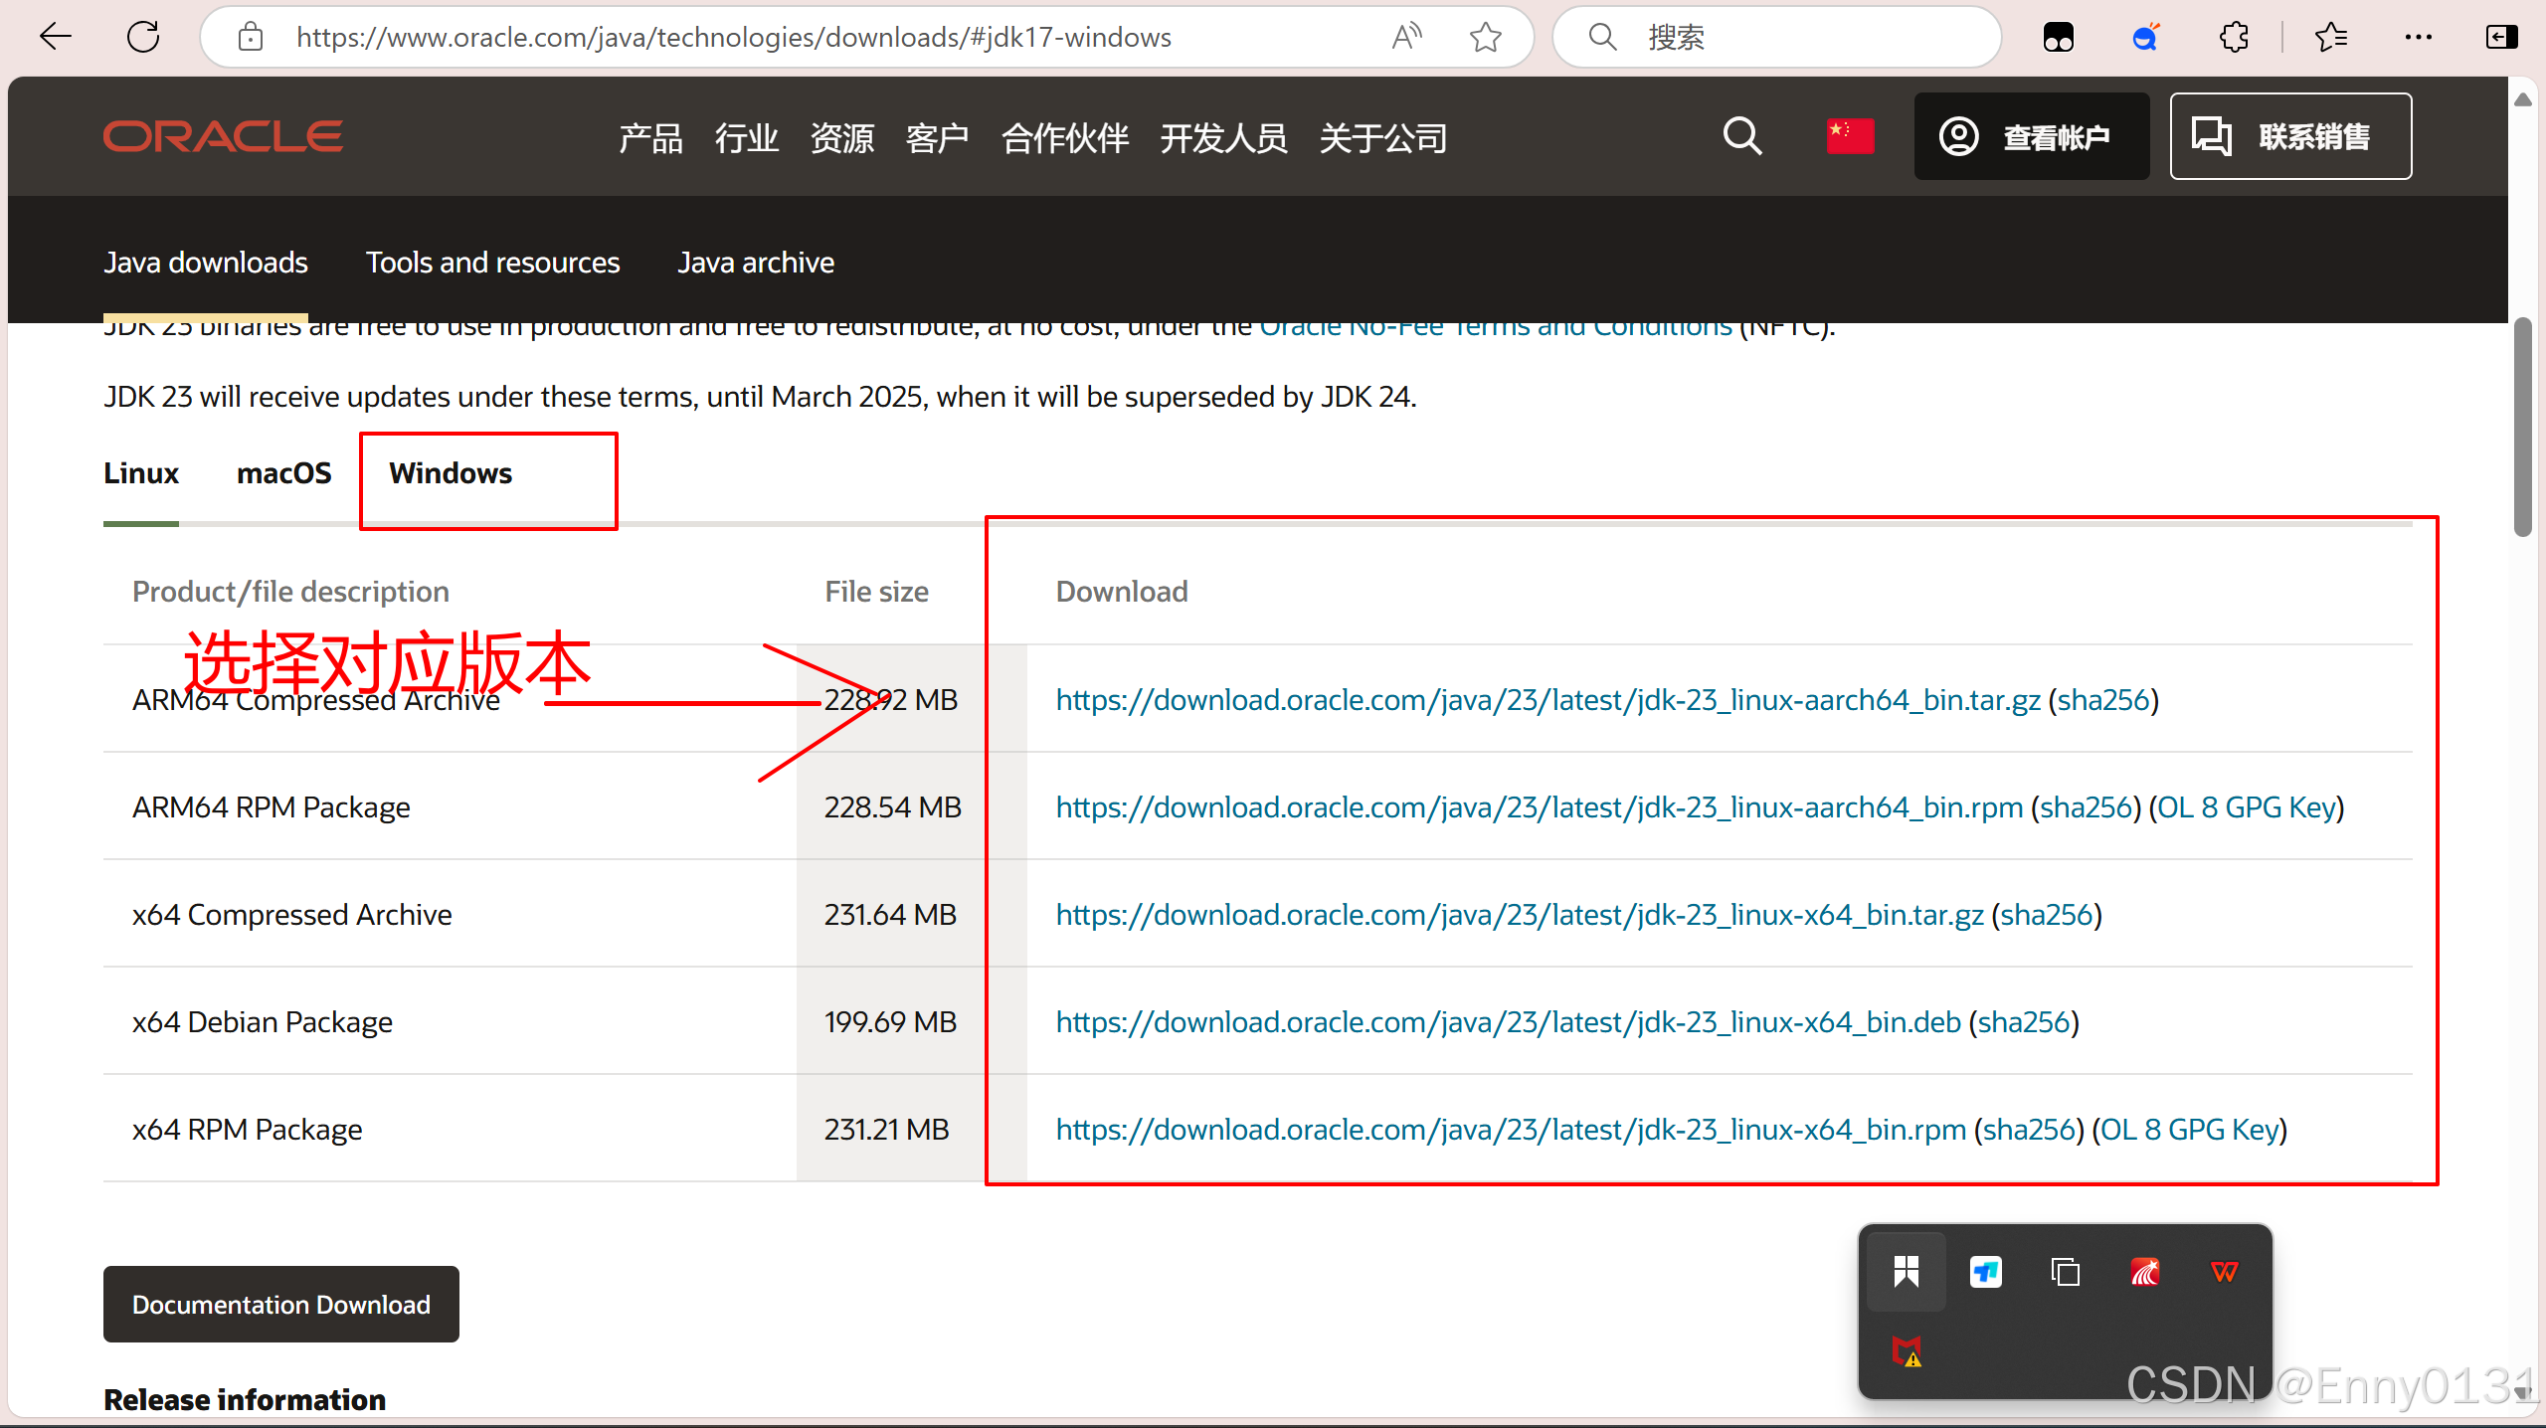Click the site lock icon in address bar

coord(251,38)
